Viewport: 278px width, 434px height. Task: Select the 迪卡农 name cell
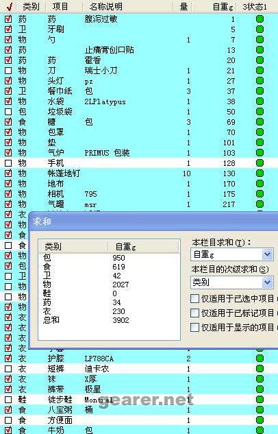pyautogui.click(x=97, y=369)
